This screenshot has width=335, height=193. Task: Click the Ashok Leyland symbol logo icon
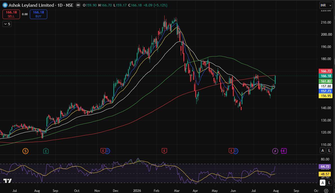coord(5,5)
